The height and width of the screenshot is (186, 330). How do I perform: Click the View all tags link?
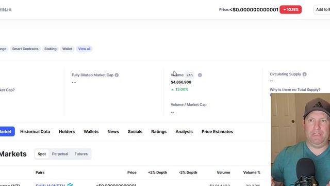[x=84, y=49]
